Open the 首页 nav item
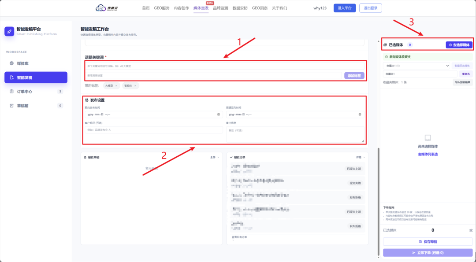Image resolution: width=476 pixels, height=262 pixels. pos(146,8)
